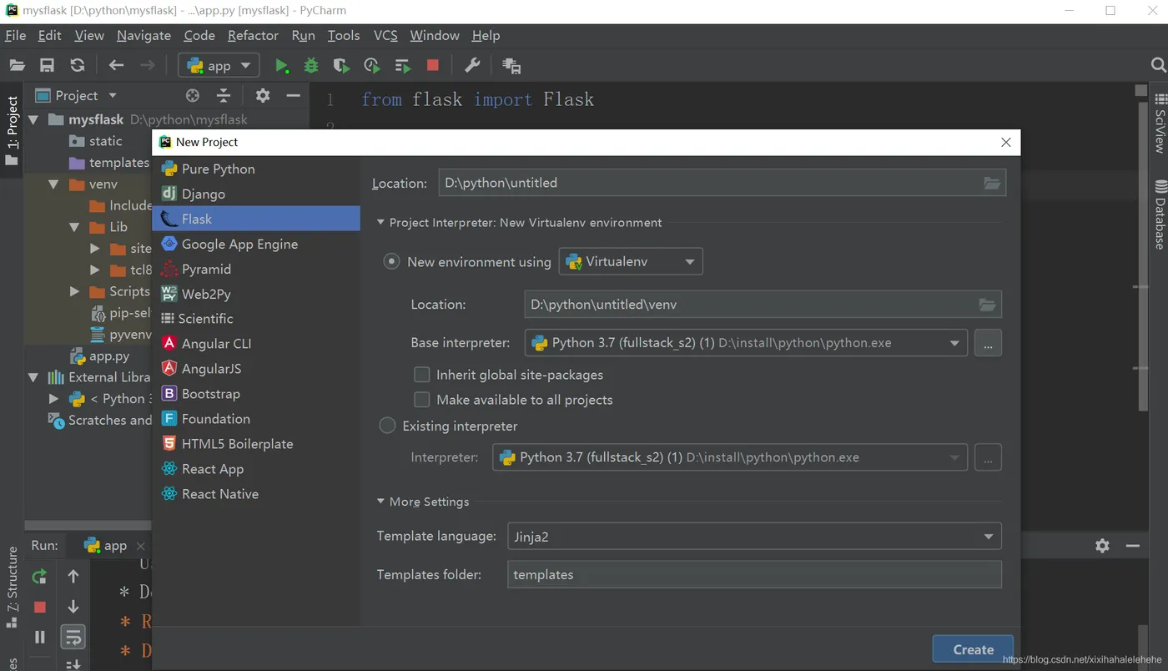Click the ellipsis button beside Base interpreter
The height and width of the screenshot is (671, 1168).
point(988,343)
